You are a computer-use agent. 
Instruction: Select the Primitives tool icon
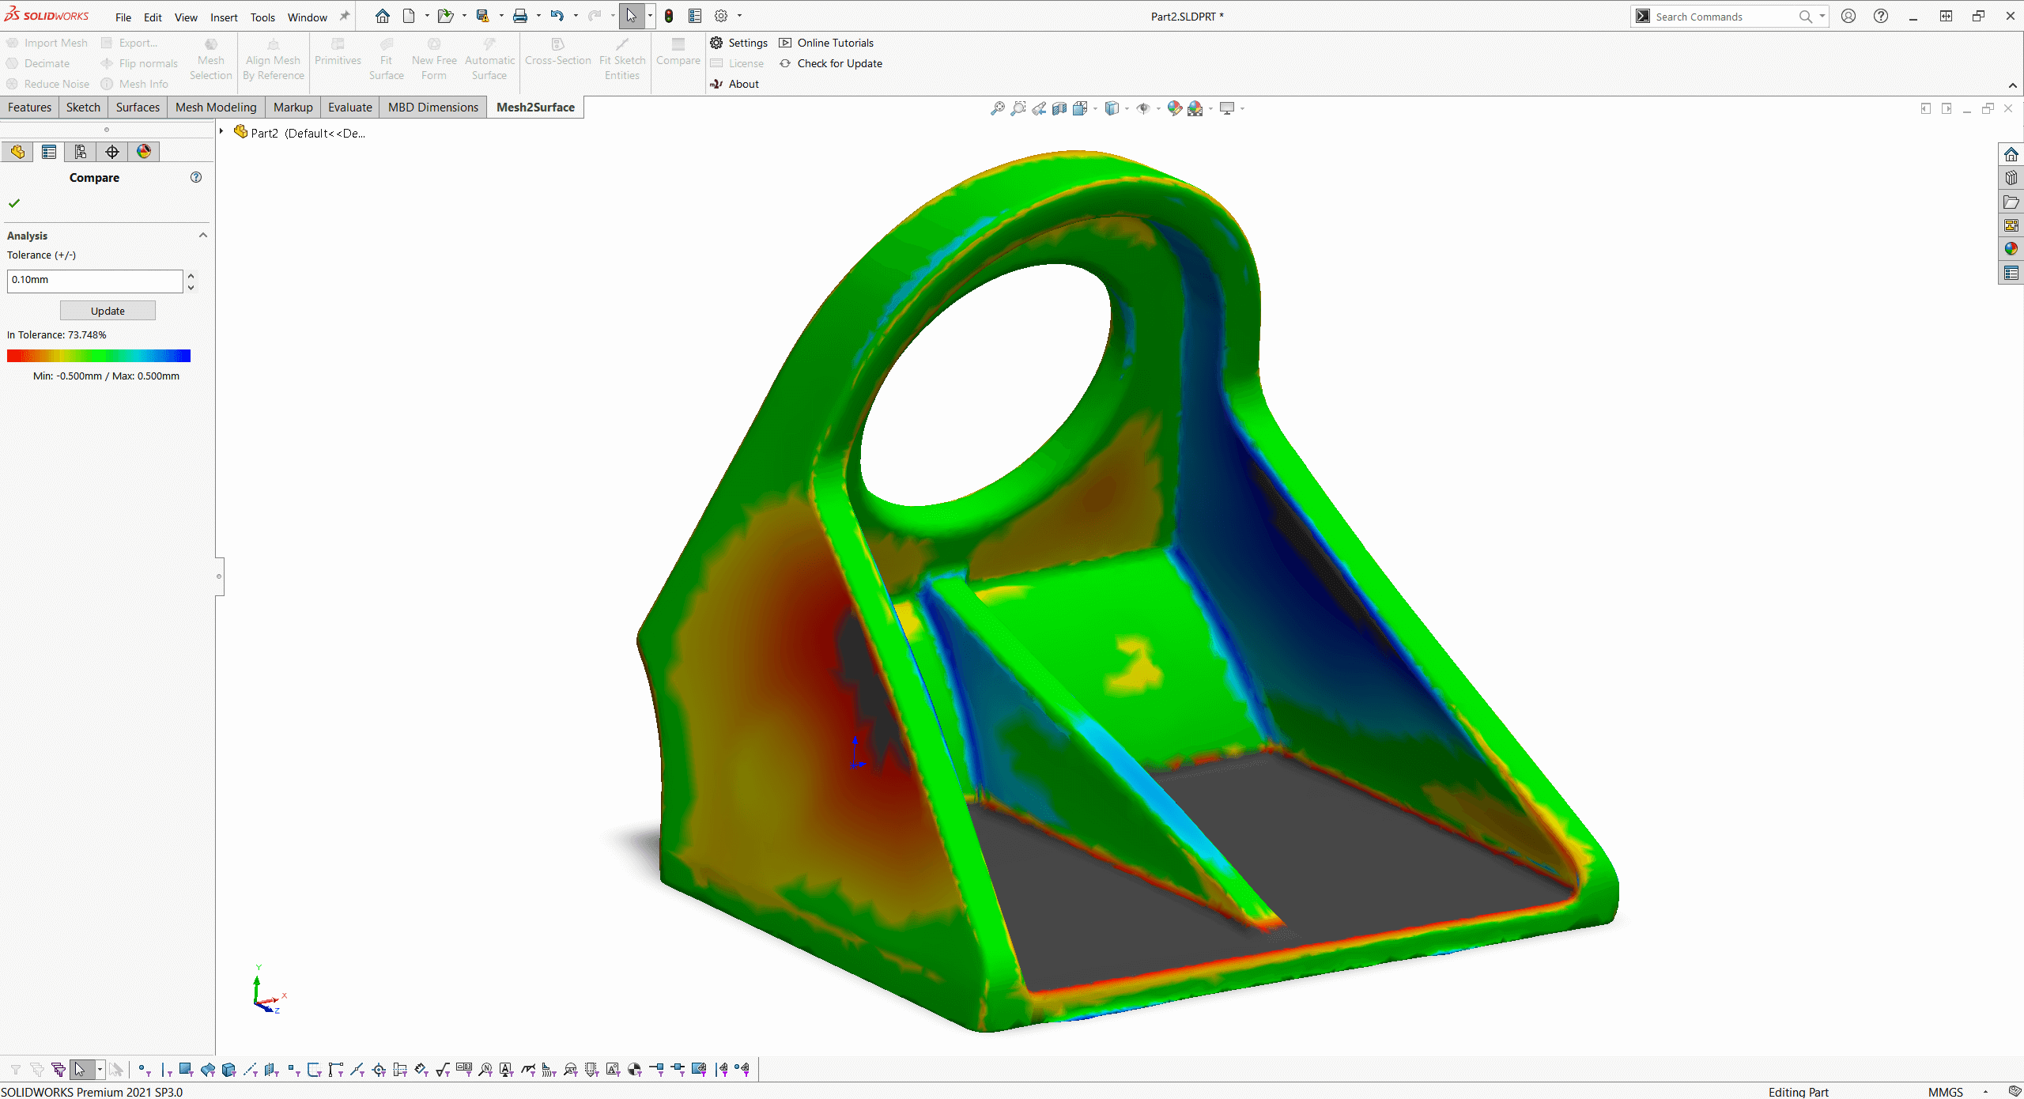click(337, 53)
